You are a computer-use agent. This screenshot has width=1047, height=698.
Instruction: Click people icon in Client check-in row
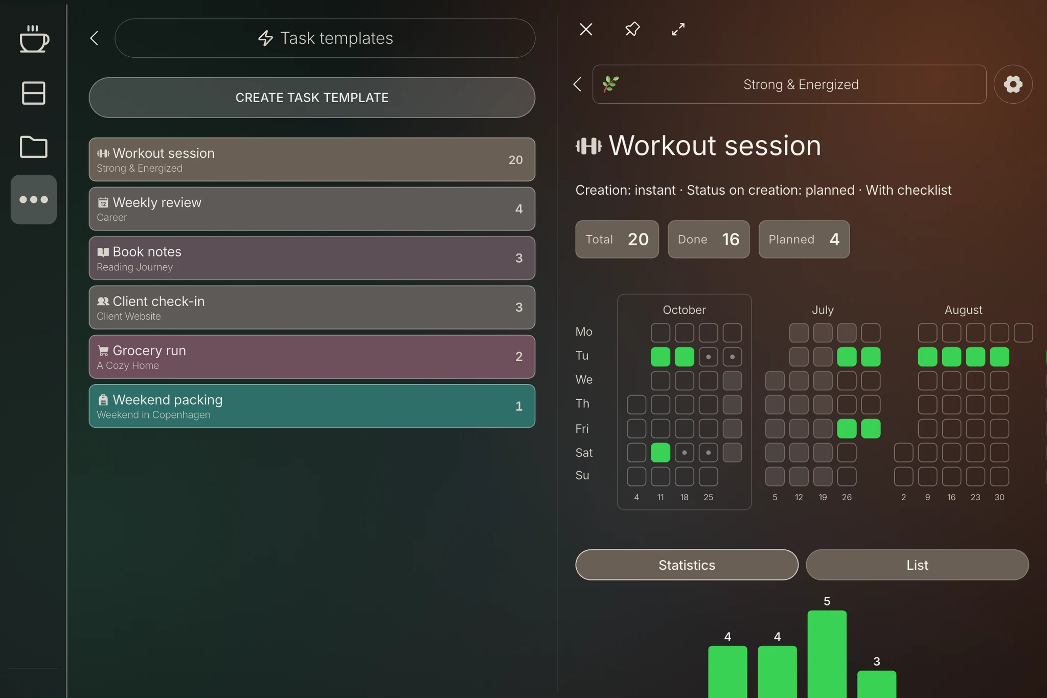(x=103, y=301)
